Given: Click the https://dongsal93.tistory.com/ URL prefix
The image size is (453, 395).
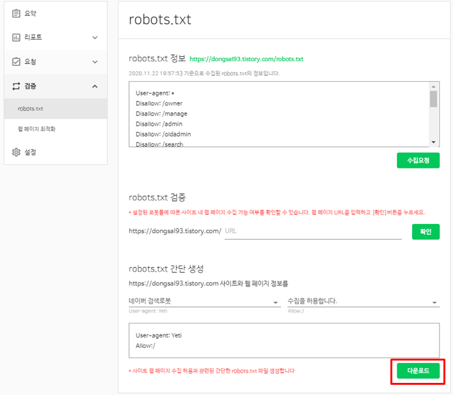Looking at the screenshot, I should 175,231.
